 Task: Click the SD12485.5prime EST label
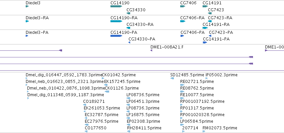click(187, 75)
